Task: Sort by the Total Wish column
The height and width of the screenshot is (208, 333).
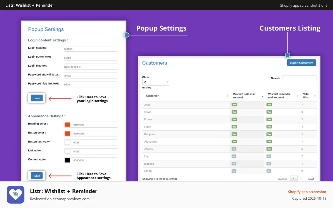Action: tap(315, 96)
